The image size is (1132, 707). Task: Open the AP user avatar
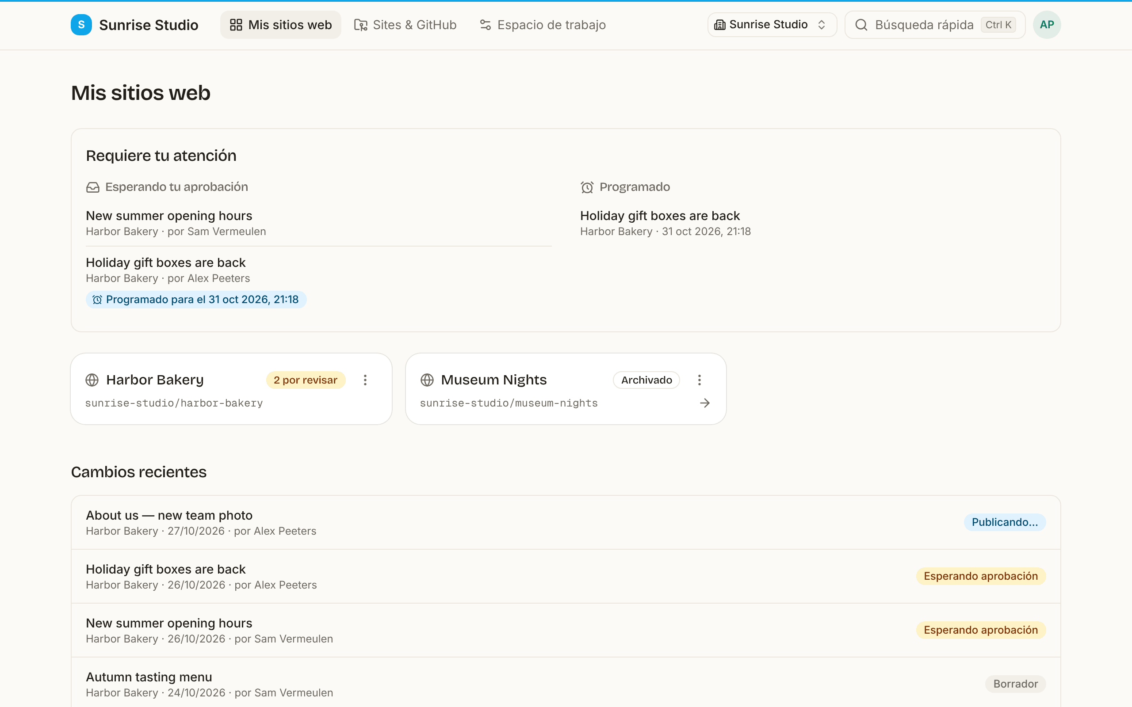coord(1046,25)
